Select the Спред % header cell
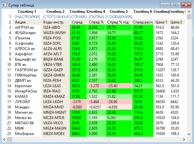This screenshot has height=144, width=194. coord(96,22)
